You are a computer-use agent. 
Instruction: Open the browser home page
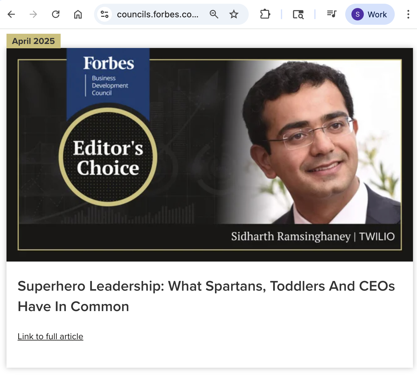coord(78,14)
